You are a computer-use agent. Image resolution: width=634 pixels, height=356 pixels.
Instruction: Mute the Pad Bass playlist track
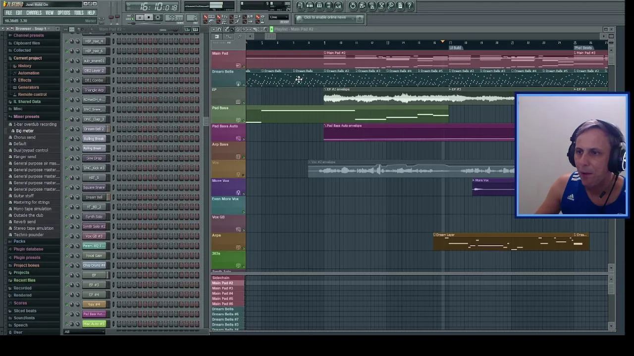(243, 121)
